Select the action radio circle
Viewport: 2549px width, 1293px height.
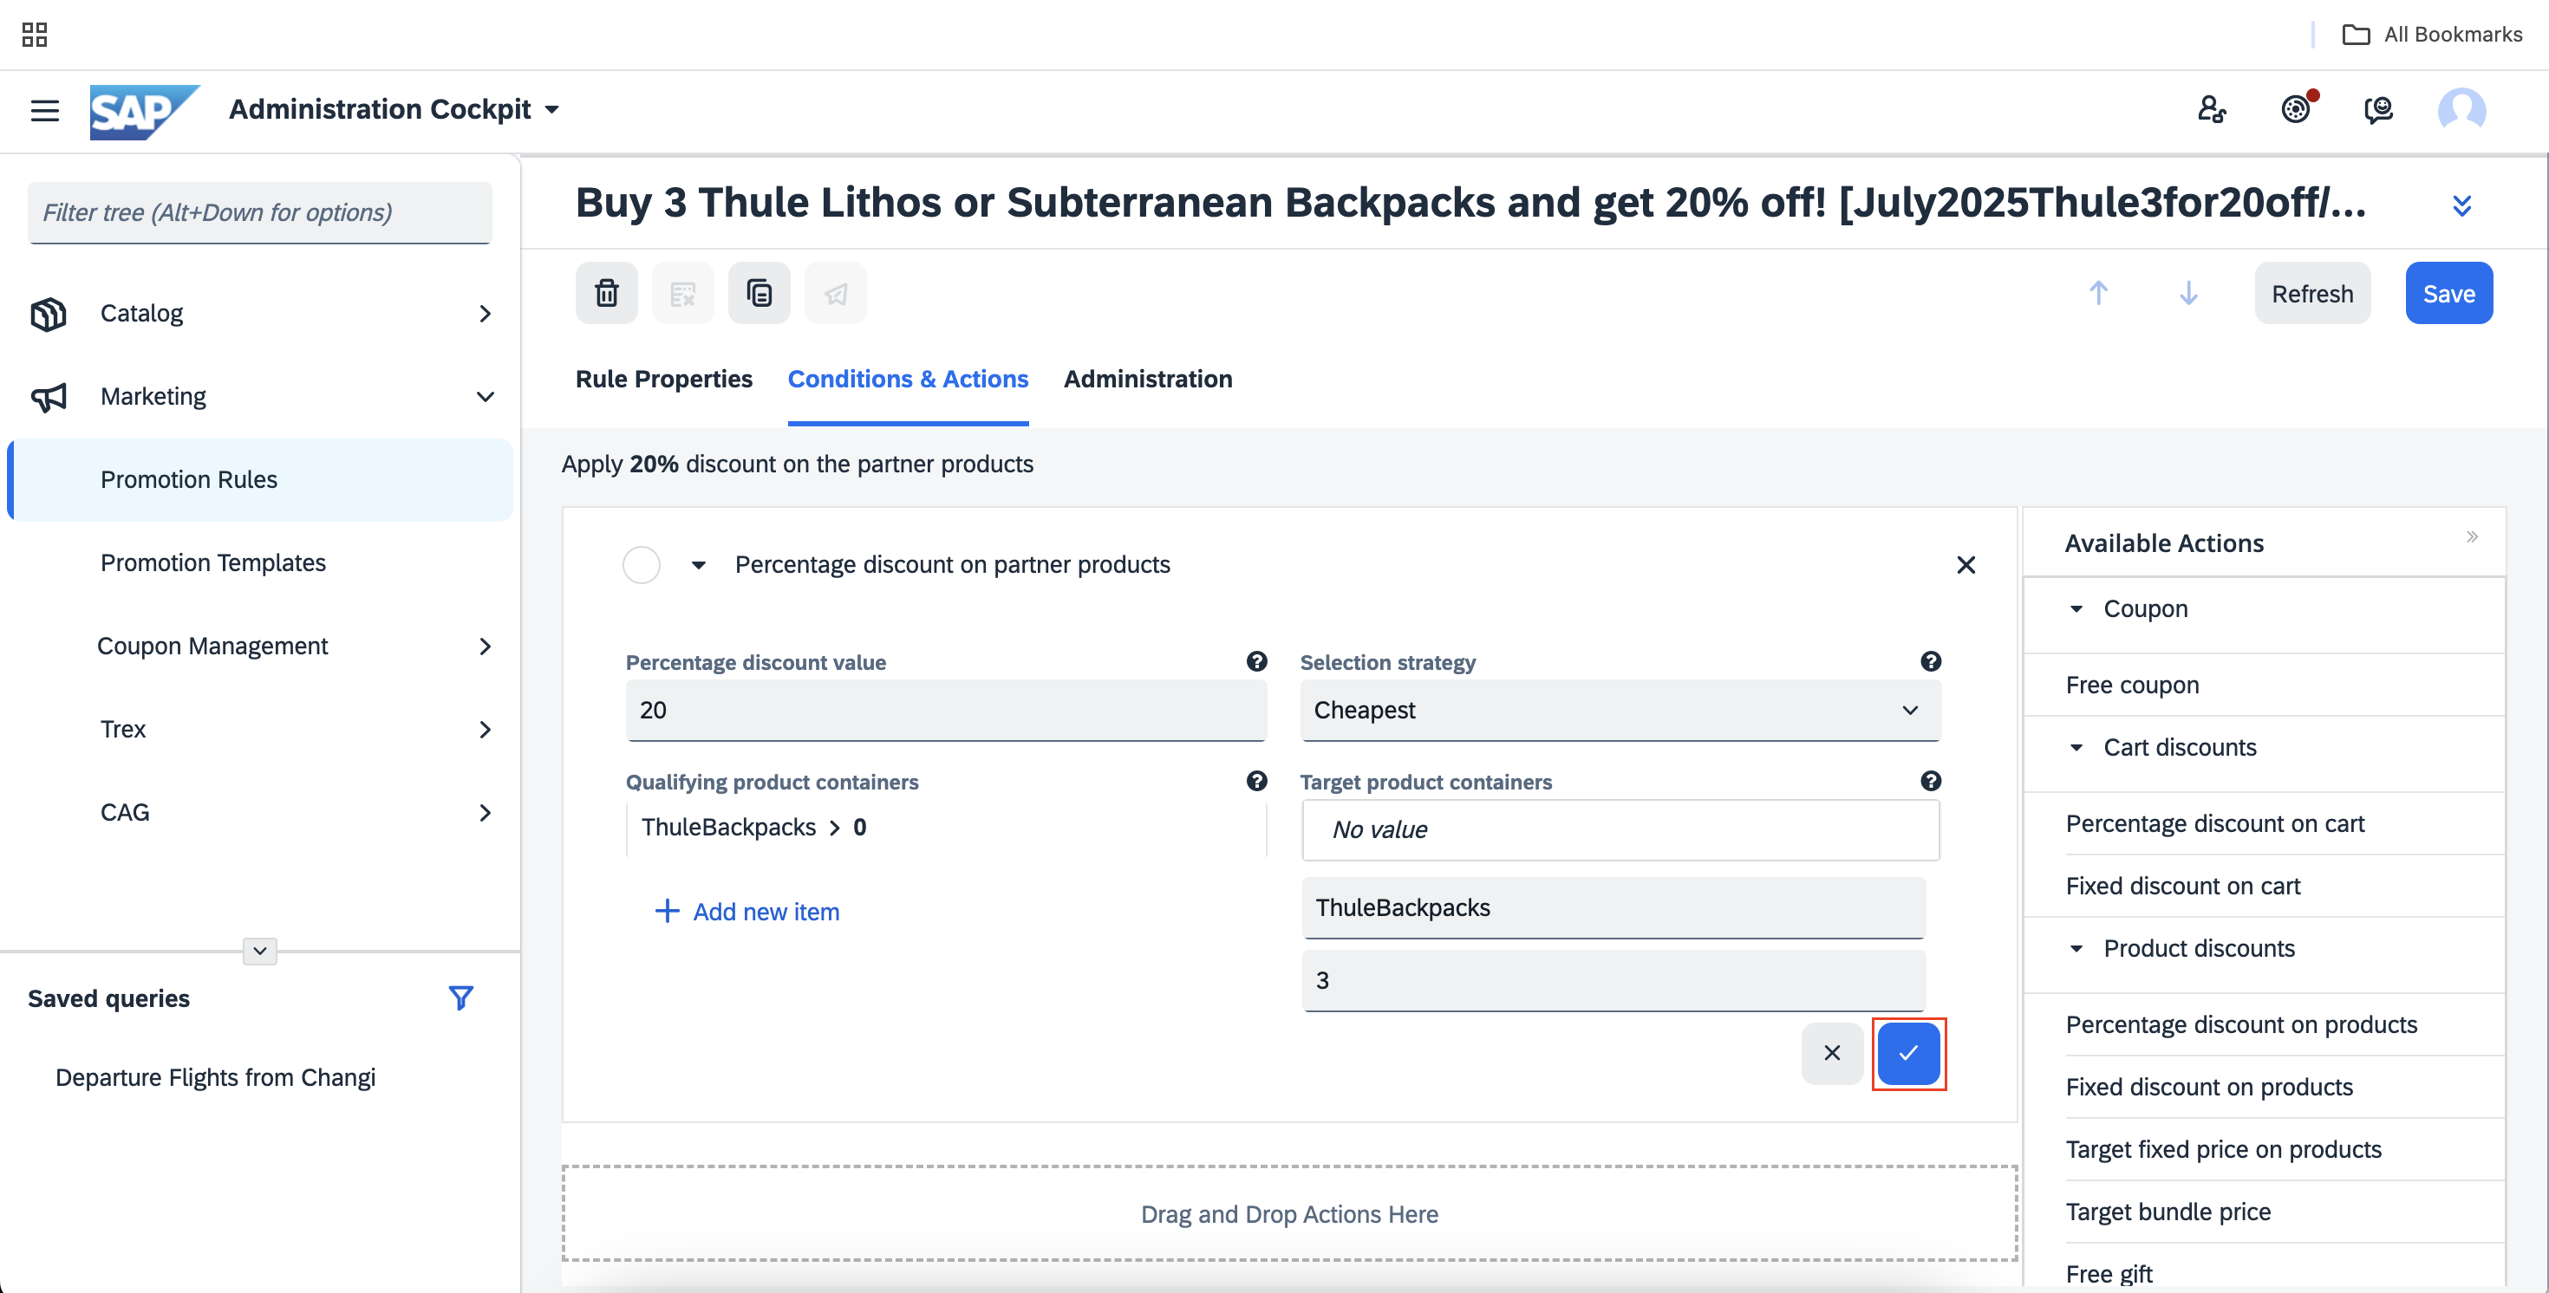(x=642, y=565)
